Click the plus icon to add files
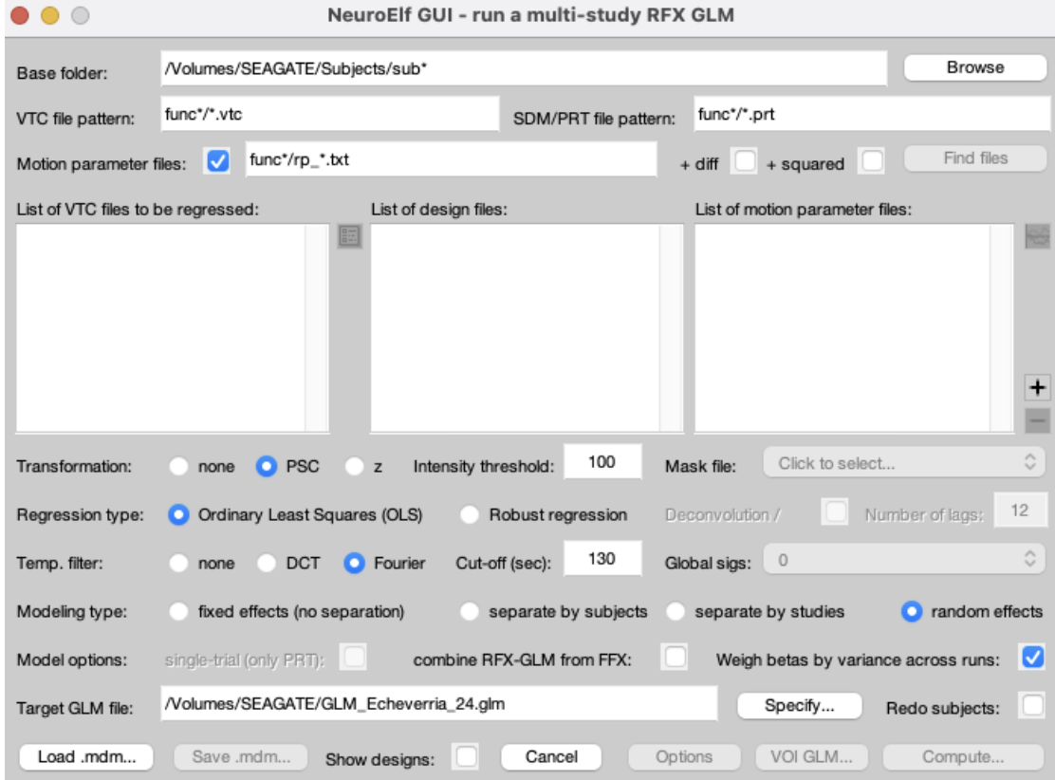 tap(1037, 387)
